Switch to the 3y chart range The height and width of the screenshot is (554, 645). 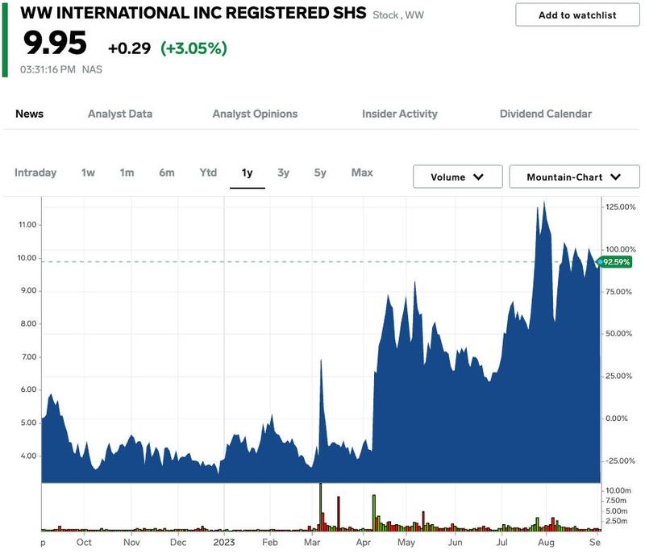tap(284, 173)
